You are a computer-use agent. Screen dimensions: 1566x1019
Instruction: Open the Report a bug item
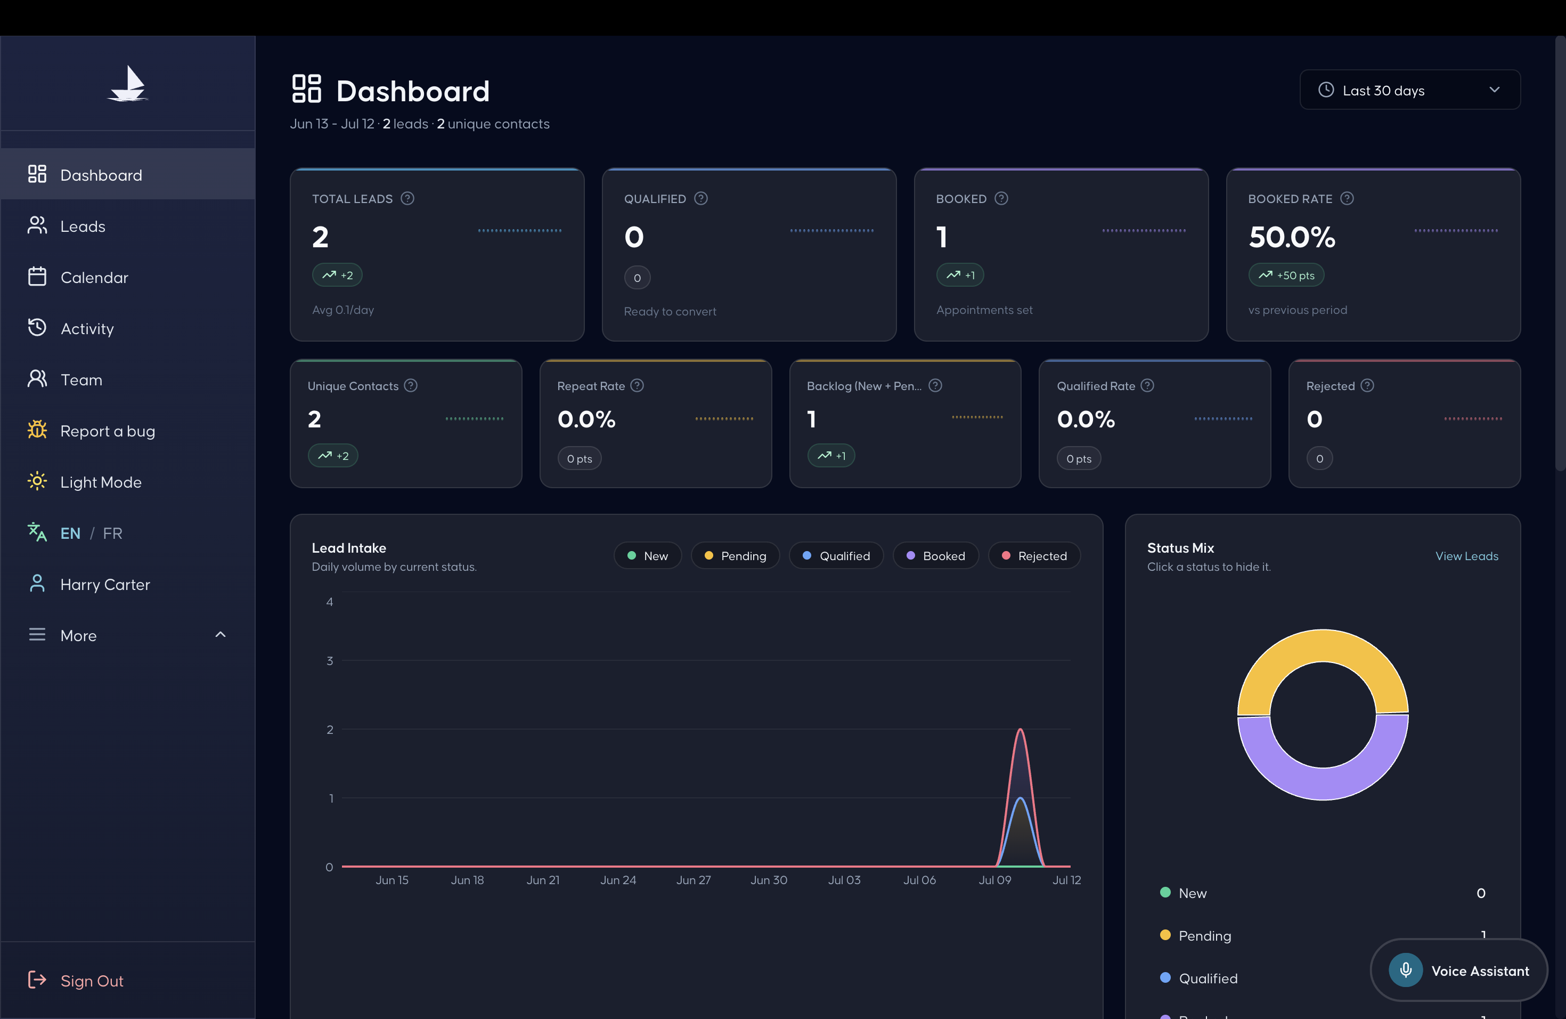(x=128, y=431)
